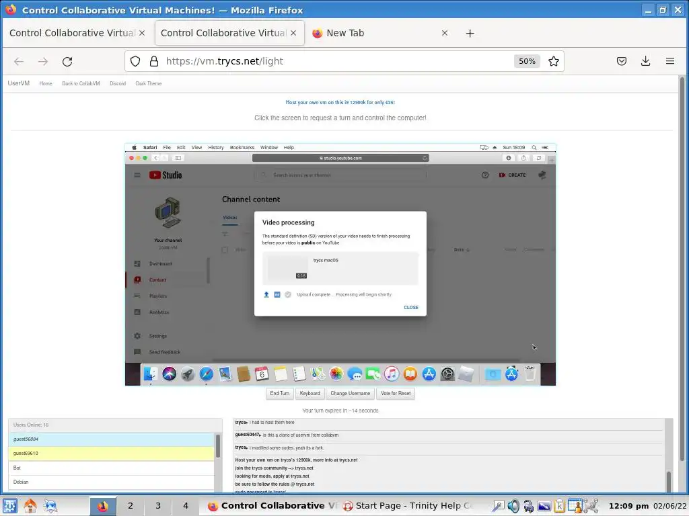Open the Messages icon in the dock
The height and width of the screenshot is (516, 689).
pyautogui.click(x=355, y=374)
